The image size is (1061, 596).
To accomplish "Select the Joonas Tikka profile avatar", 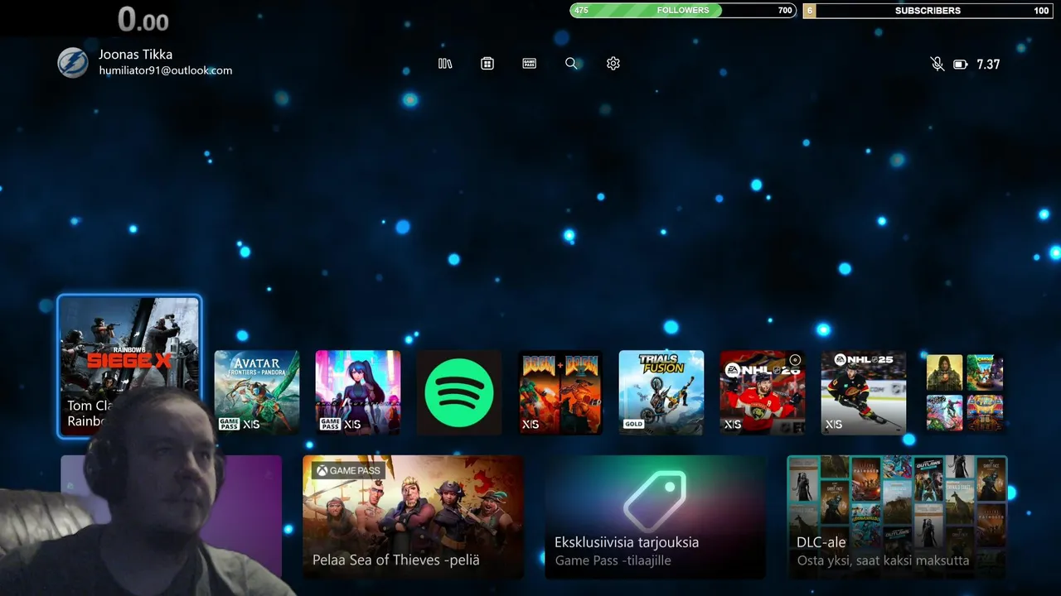I will 73,63.
